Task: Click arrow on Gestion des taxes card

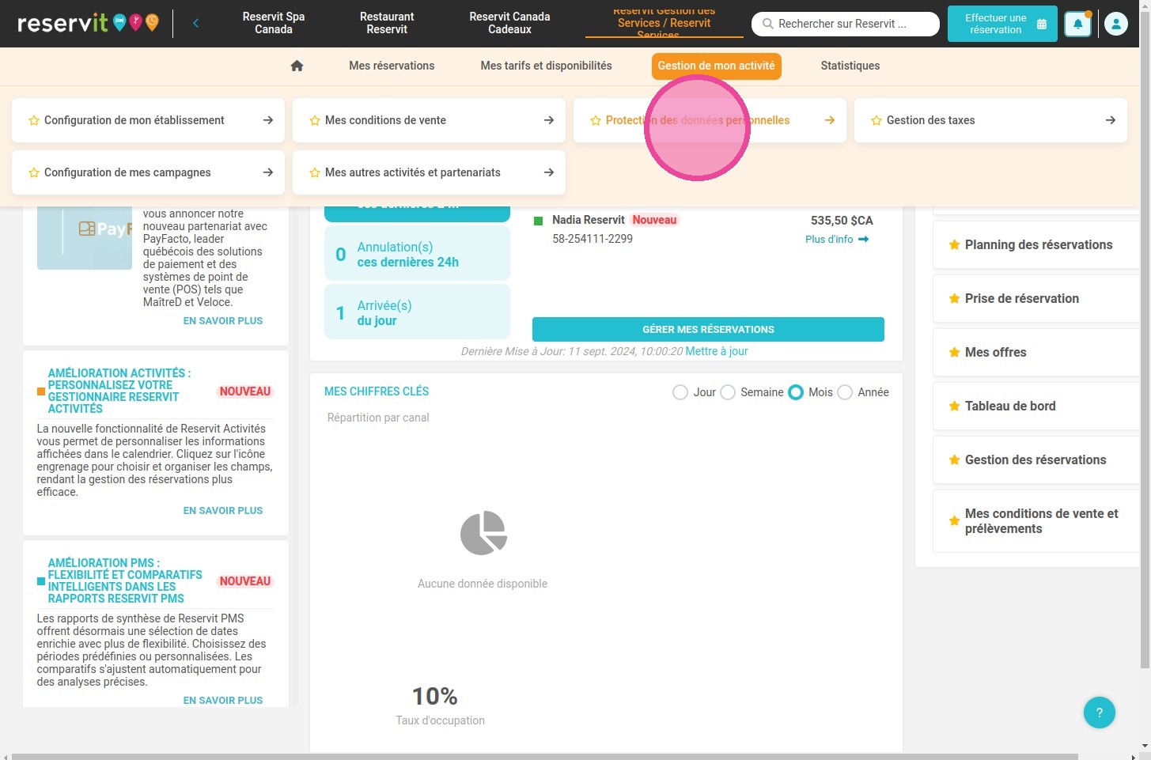Action: [x=1110, y=120]
